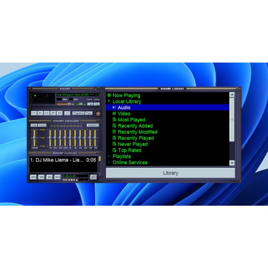Open the equalizer PRESETS menu
Screen dimensions: 268x268
tap(93, 125)
